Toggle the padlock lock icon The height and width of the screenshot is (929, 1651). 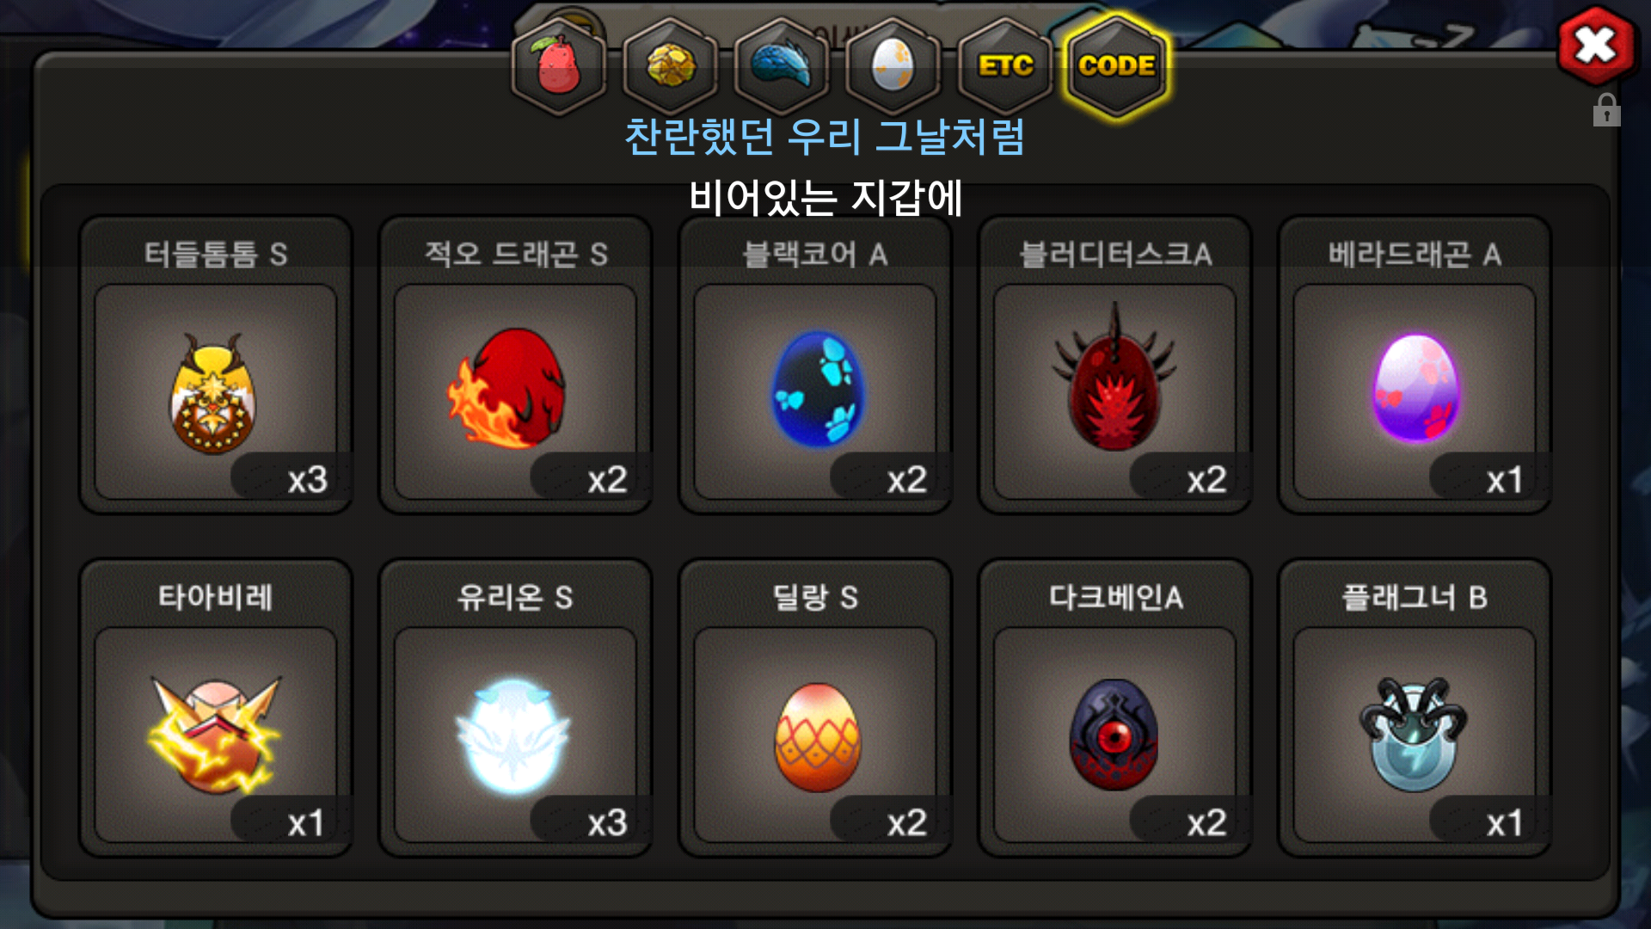coord(1606,111)
